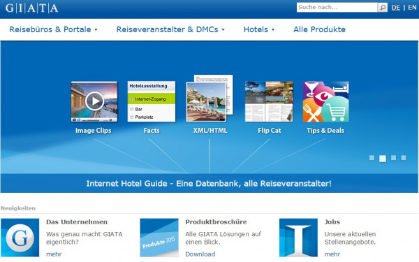Viewport: 419px width, 262px height.
Task: Switch language to EN
Action: [x=412, y=8]
